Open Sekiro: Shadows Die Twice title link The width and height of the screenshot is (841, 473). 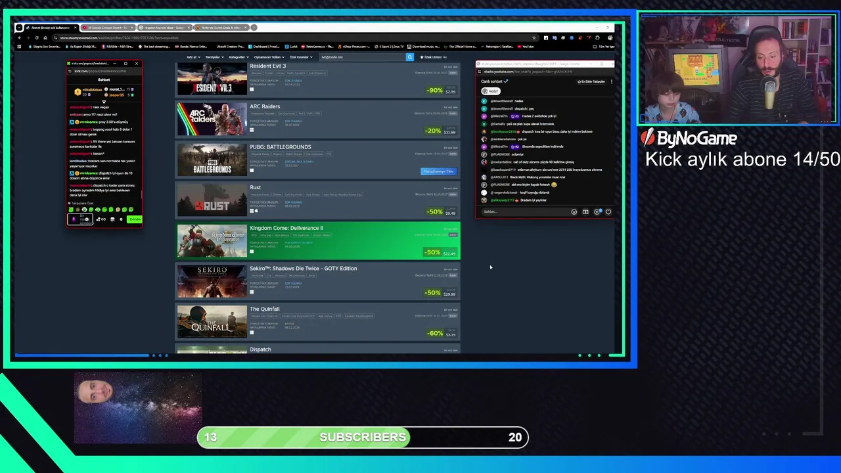click(304, 269)
